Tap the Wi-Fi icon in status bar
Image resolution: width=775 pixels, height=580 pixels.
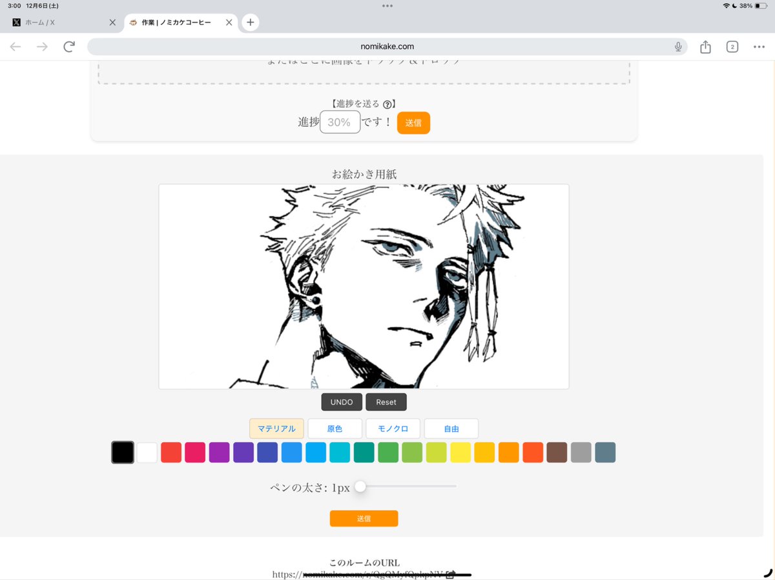(726, 6)
